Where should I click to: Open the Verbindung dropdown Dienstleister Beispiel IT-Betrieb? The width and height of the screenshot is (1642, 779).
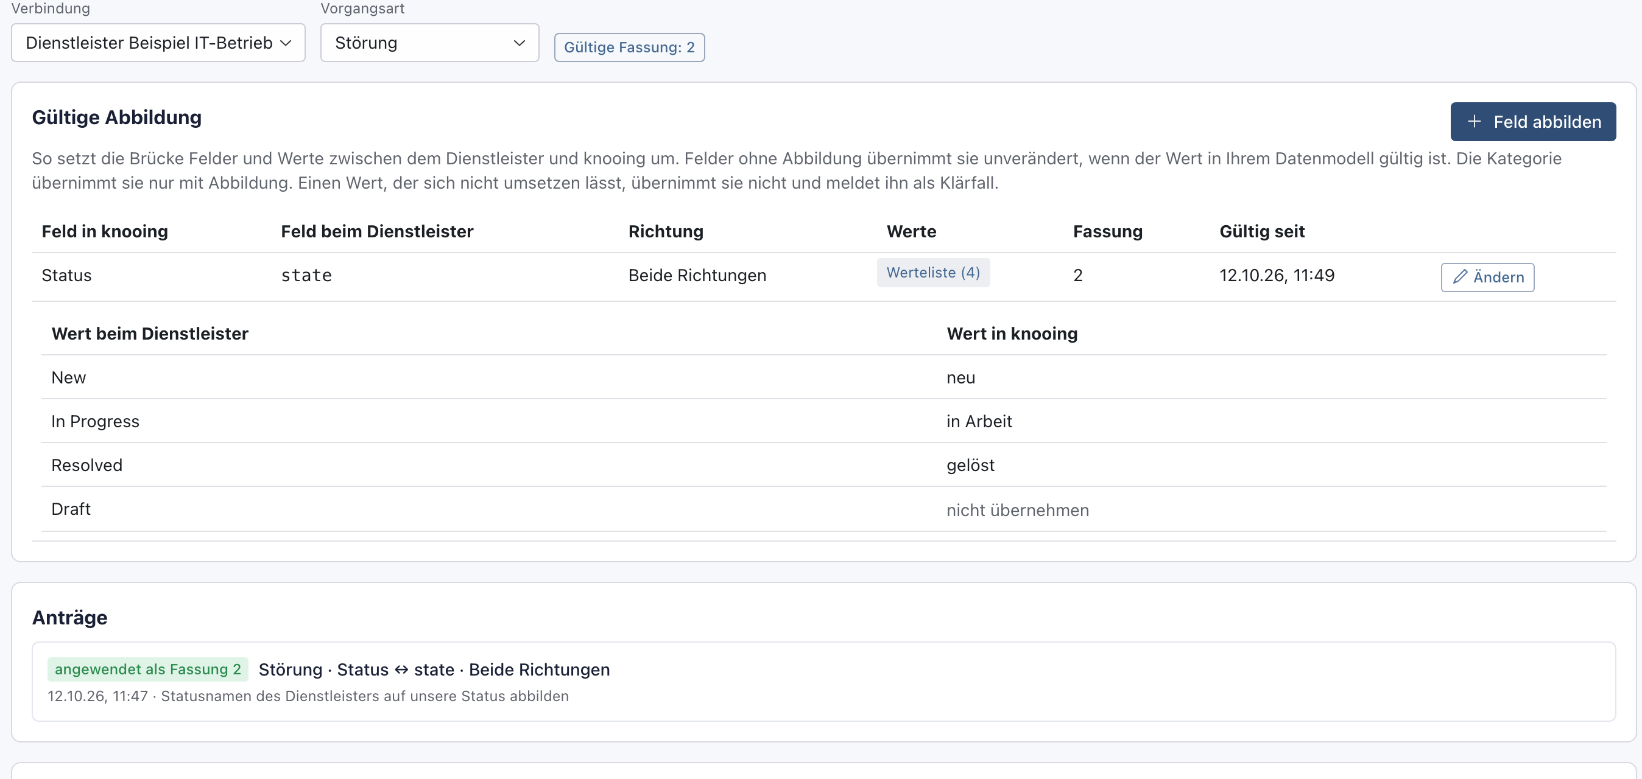[158, 43]
